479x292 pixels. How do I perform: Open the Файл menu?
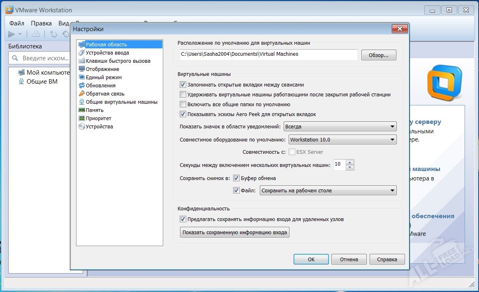(16, 23)
